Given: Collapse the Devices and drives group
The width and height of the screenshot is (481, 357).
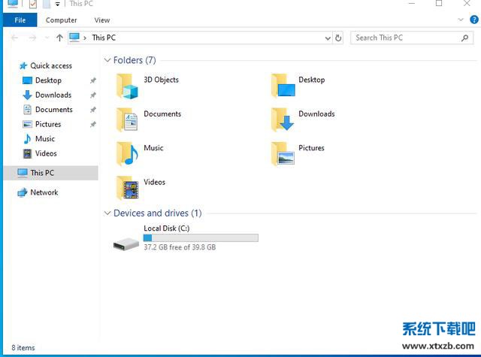Looking at the screenshot, I should 107,213.
